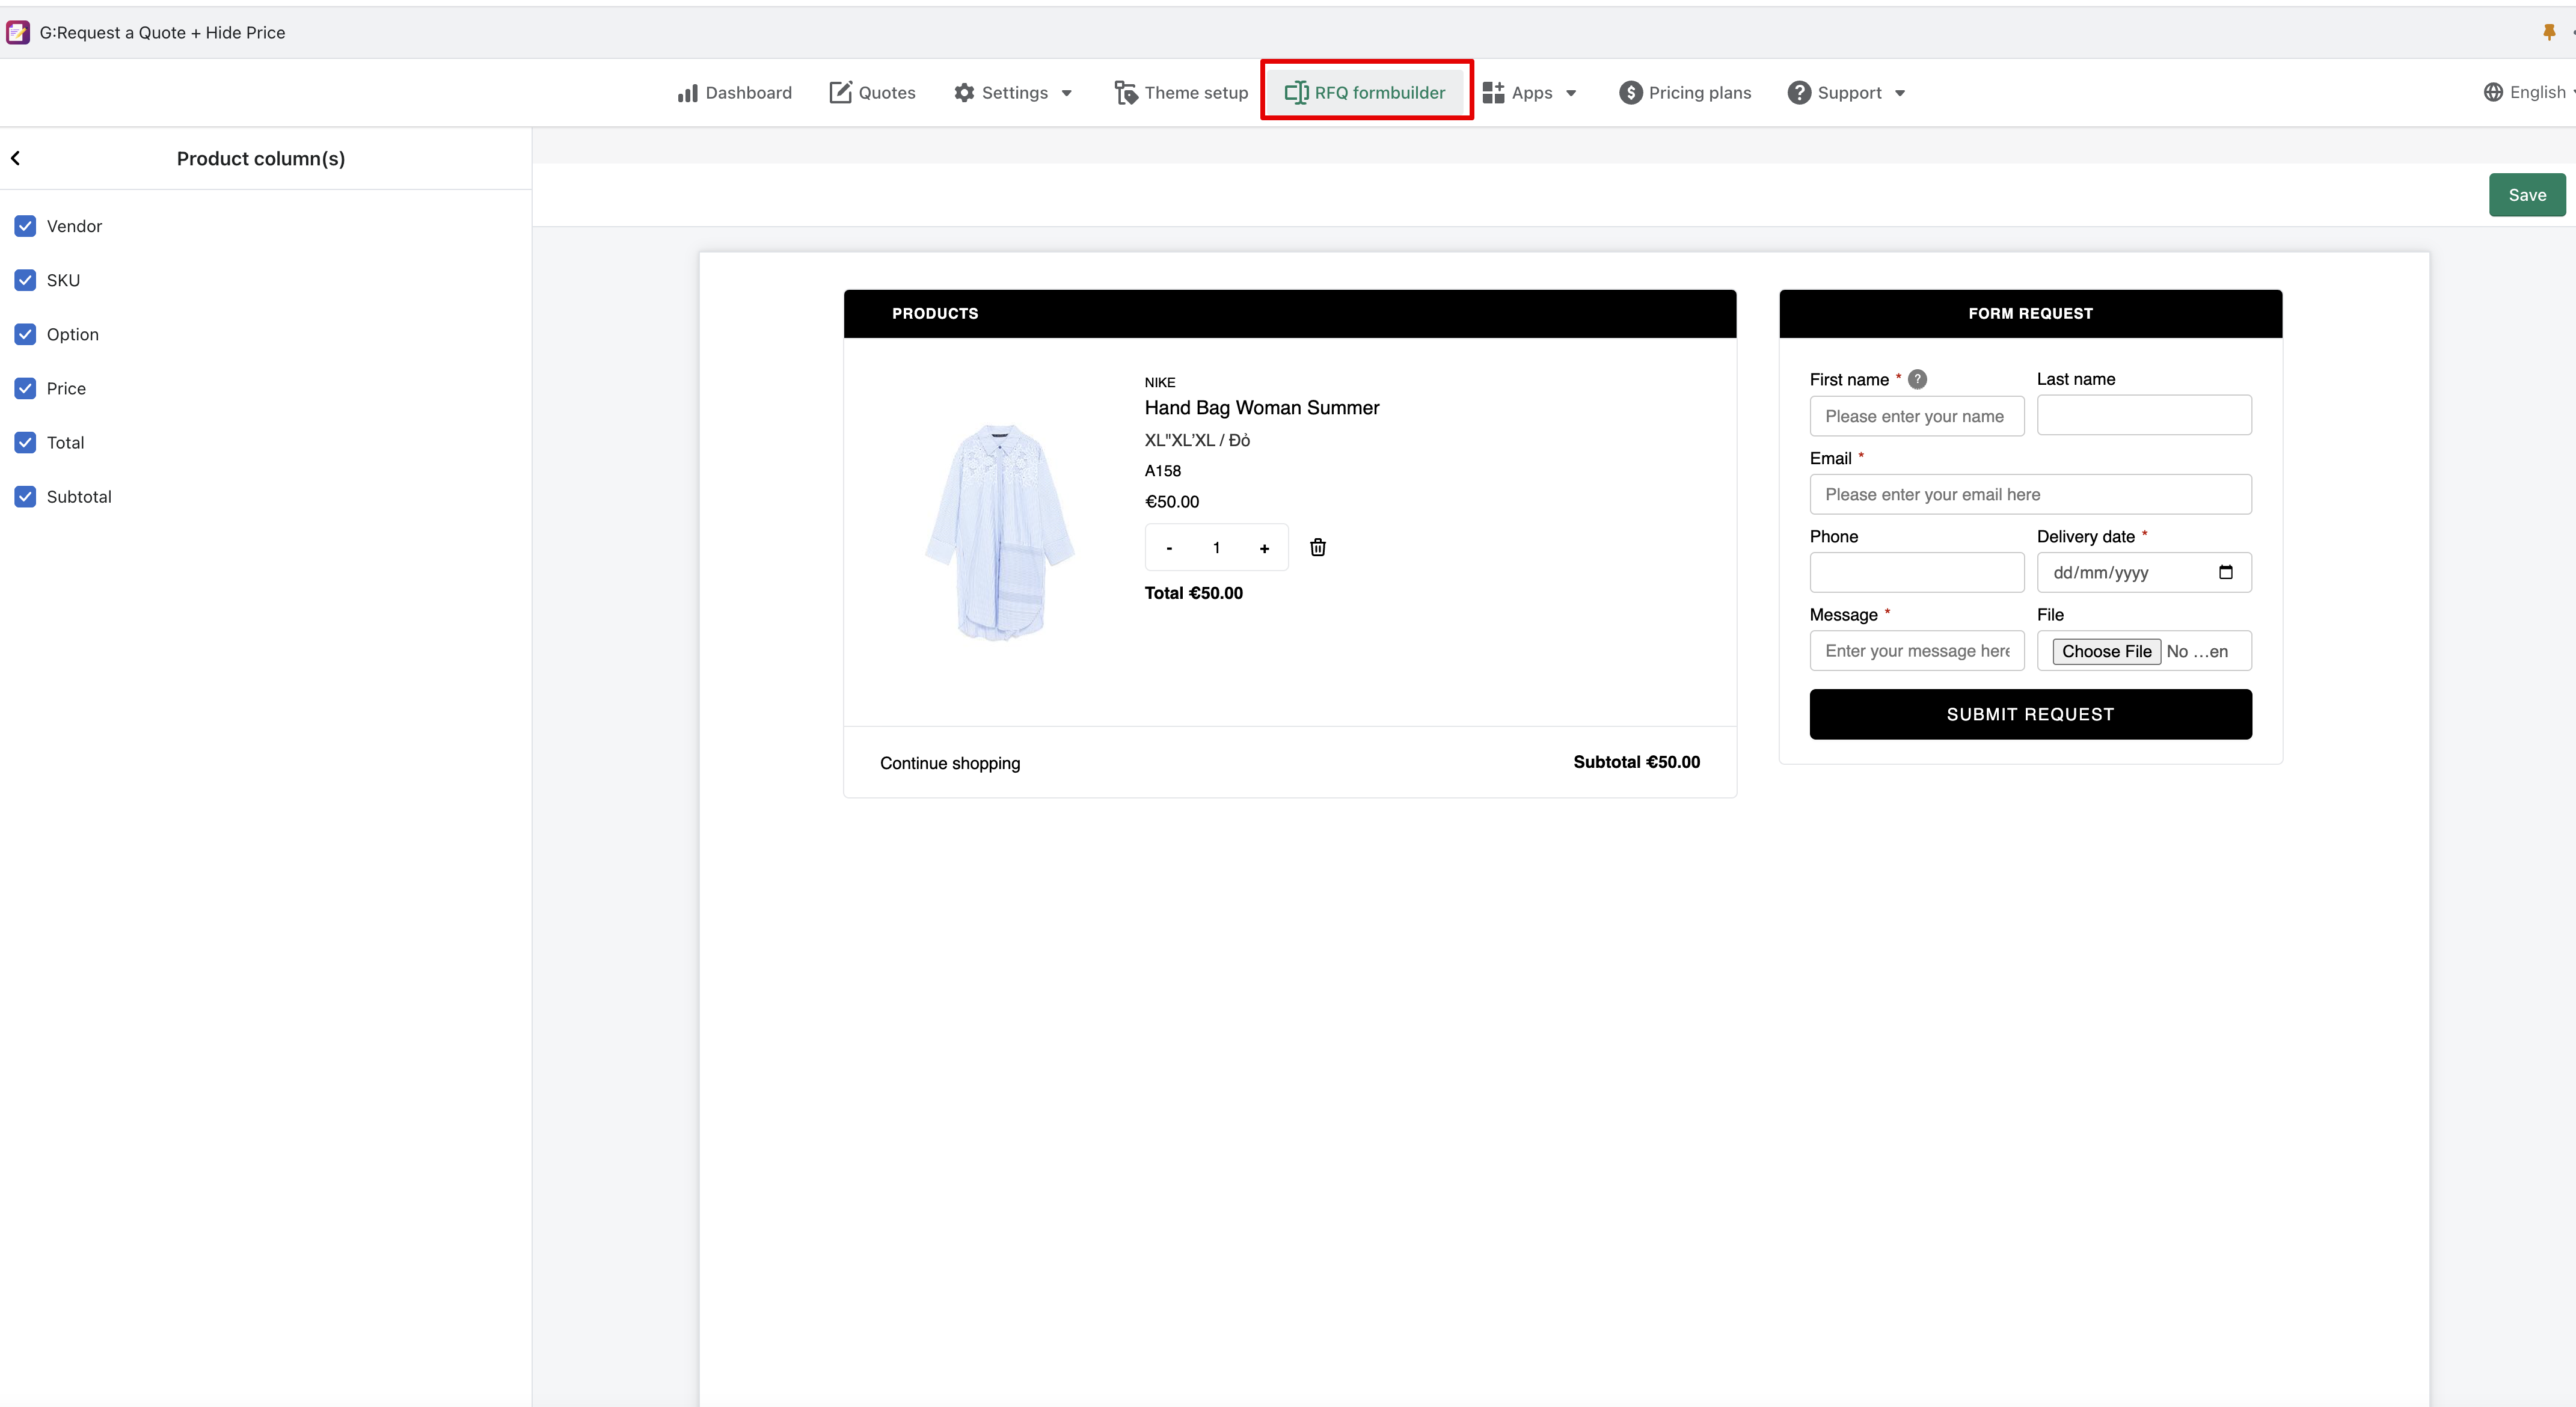Click the Total €50.00 text
Screen dimensions: 2576x1407
click(x=1193, y=593)
